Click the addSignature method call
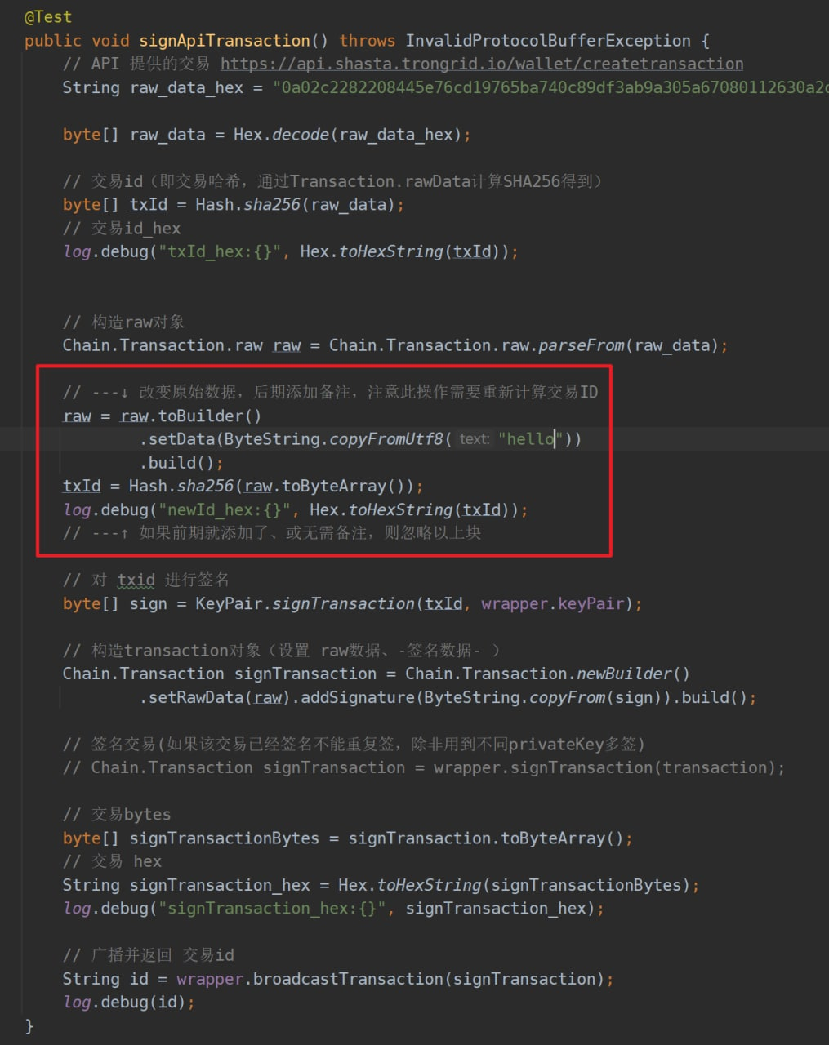The image size is (829, 1045). [x=358, y=698]
